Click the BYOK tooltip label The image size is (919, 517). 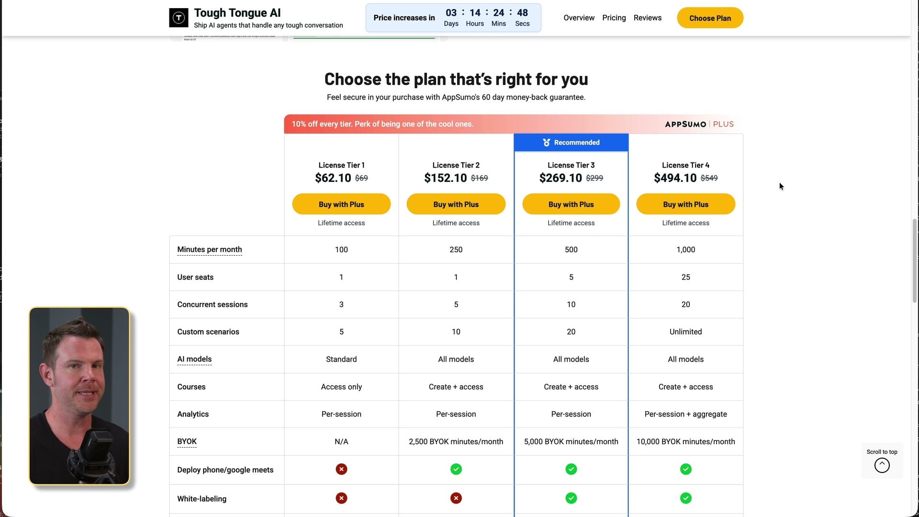click(x=187, y=441)
